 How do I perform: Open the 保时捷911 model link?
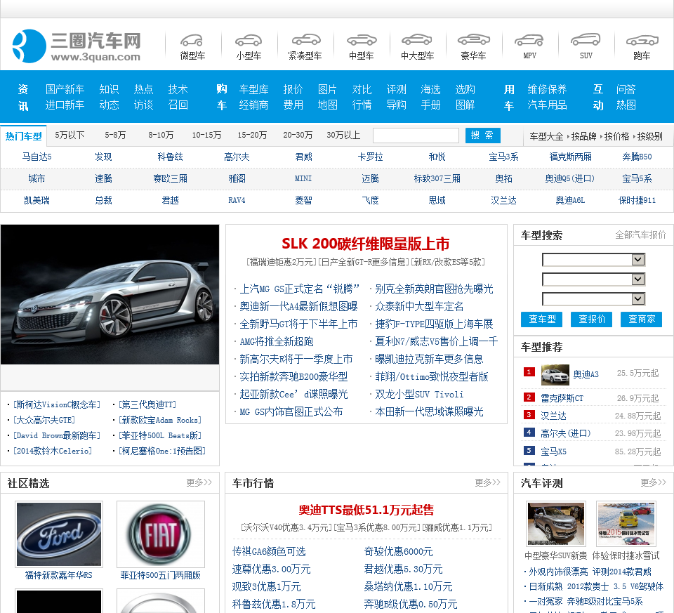coord(637,200)
